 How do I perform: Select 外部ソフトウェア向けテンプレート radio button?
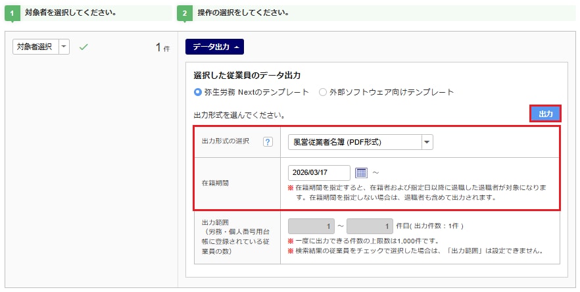(322, 92)
